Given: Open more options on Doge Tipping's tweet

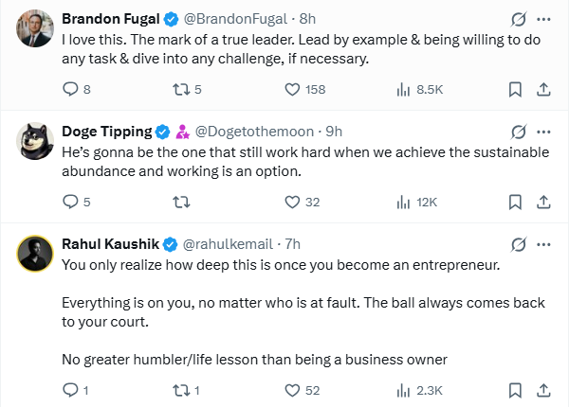Looking at the screenshot, I should click(543, 131).
